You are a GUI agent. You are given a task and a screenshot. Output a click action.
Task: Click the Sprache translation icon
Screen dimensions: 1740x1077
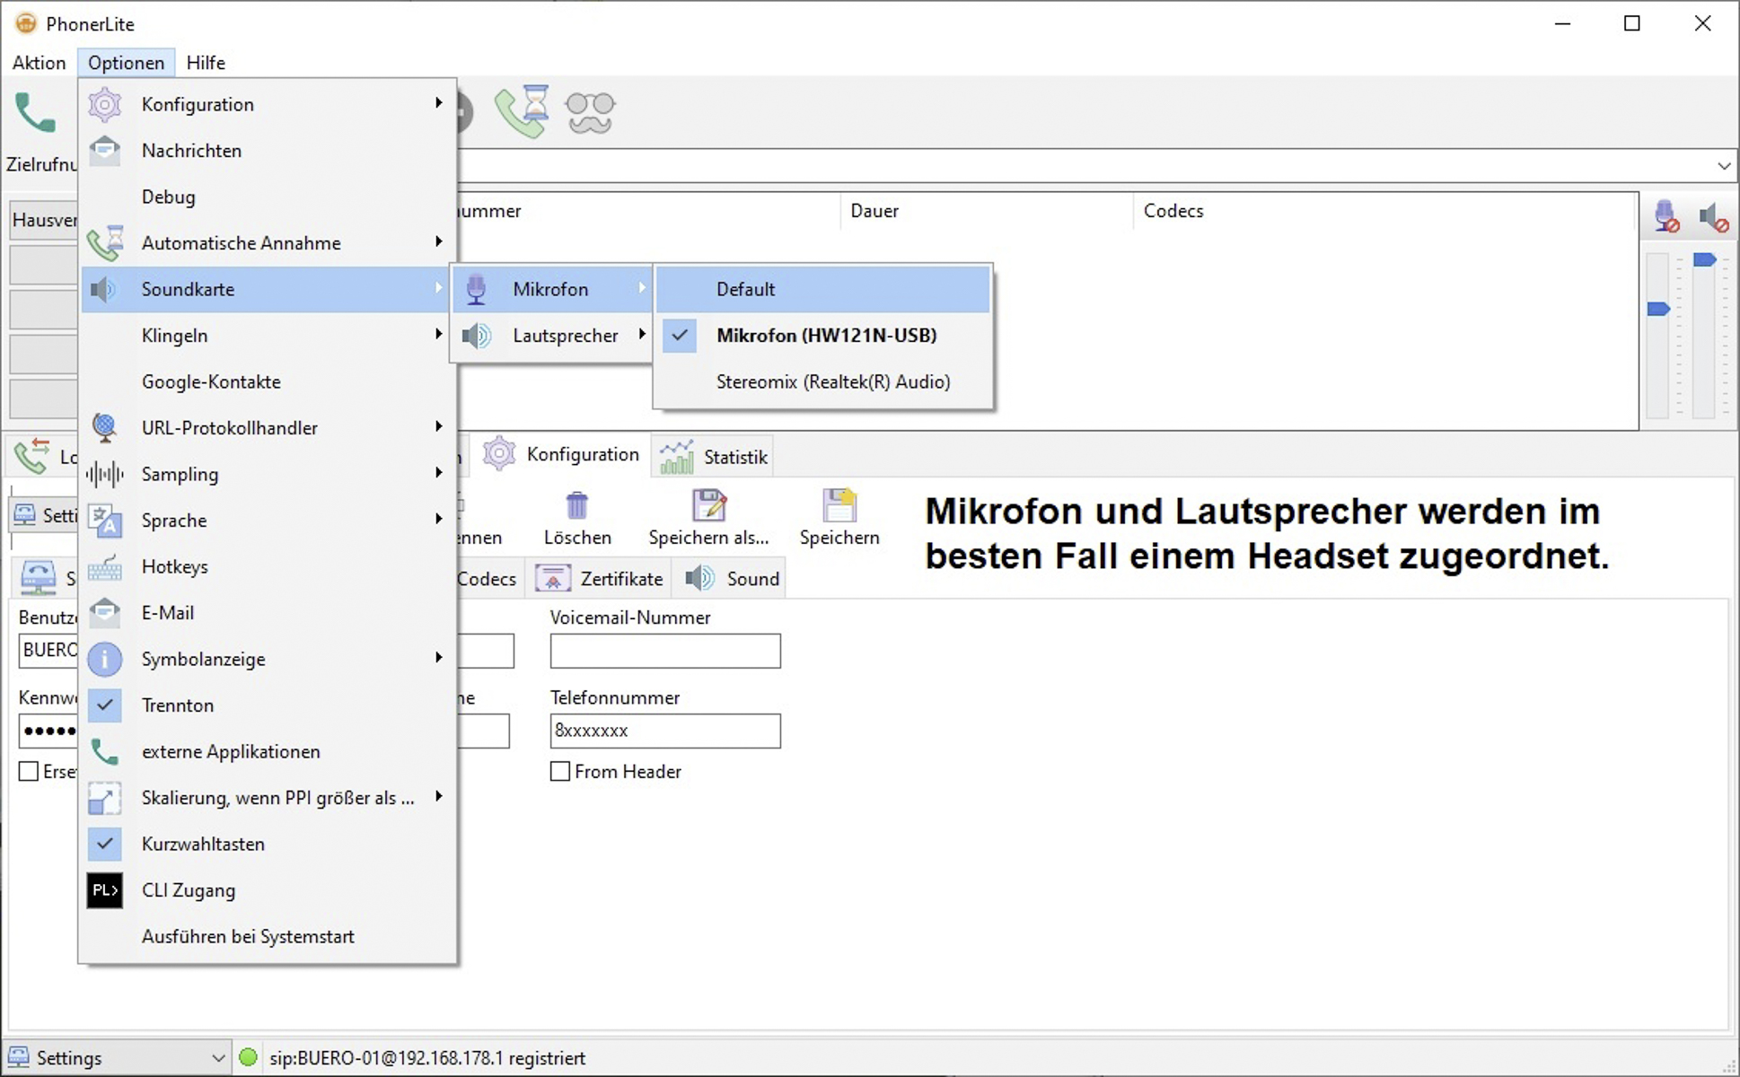click(x=105, y=521)
